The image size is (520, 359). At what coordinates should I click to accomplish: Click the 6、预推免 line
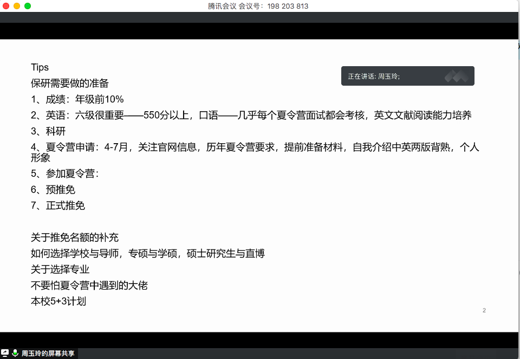pos(53,190)
